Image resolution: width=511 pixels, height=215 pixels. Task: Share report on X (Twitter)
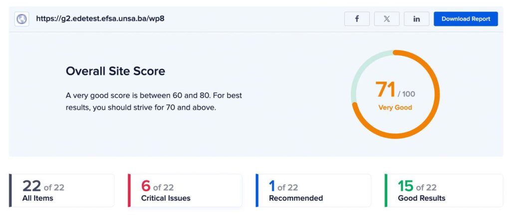click(x=387, y=19)
